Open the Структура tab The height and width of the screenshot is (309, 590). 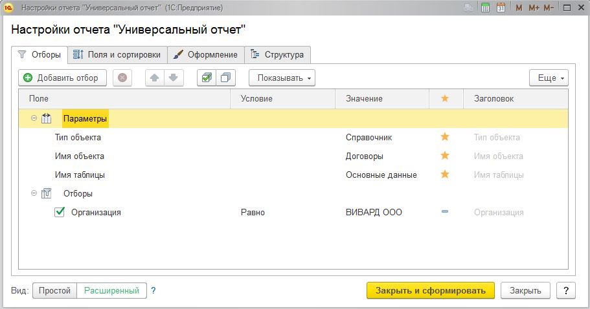coord(278,55)
